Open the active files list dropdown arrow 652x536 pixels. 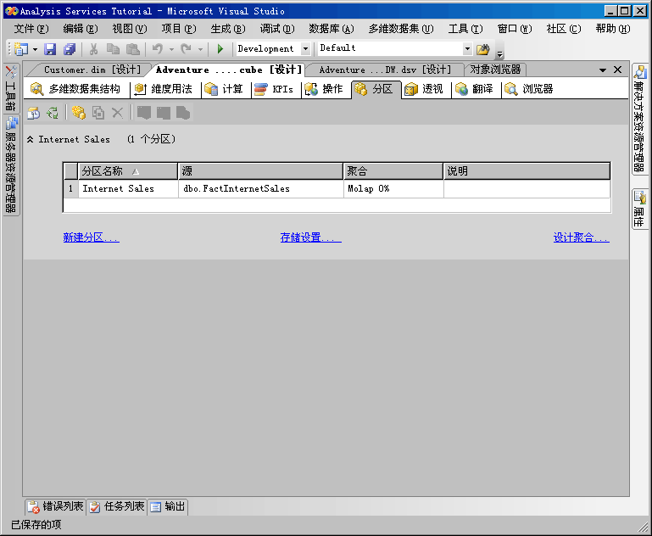coord(603,70)
